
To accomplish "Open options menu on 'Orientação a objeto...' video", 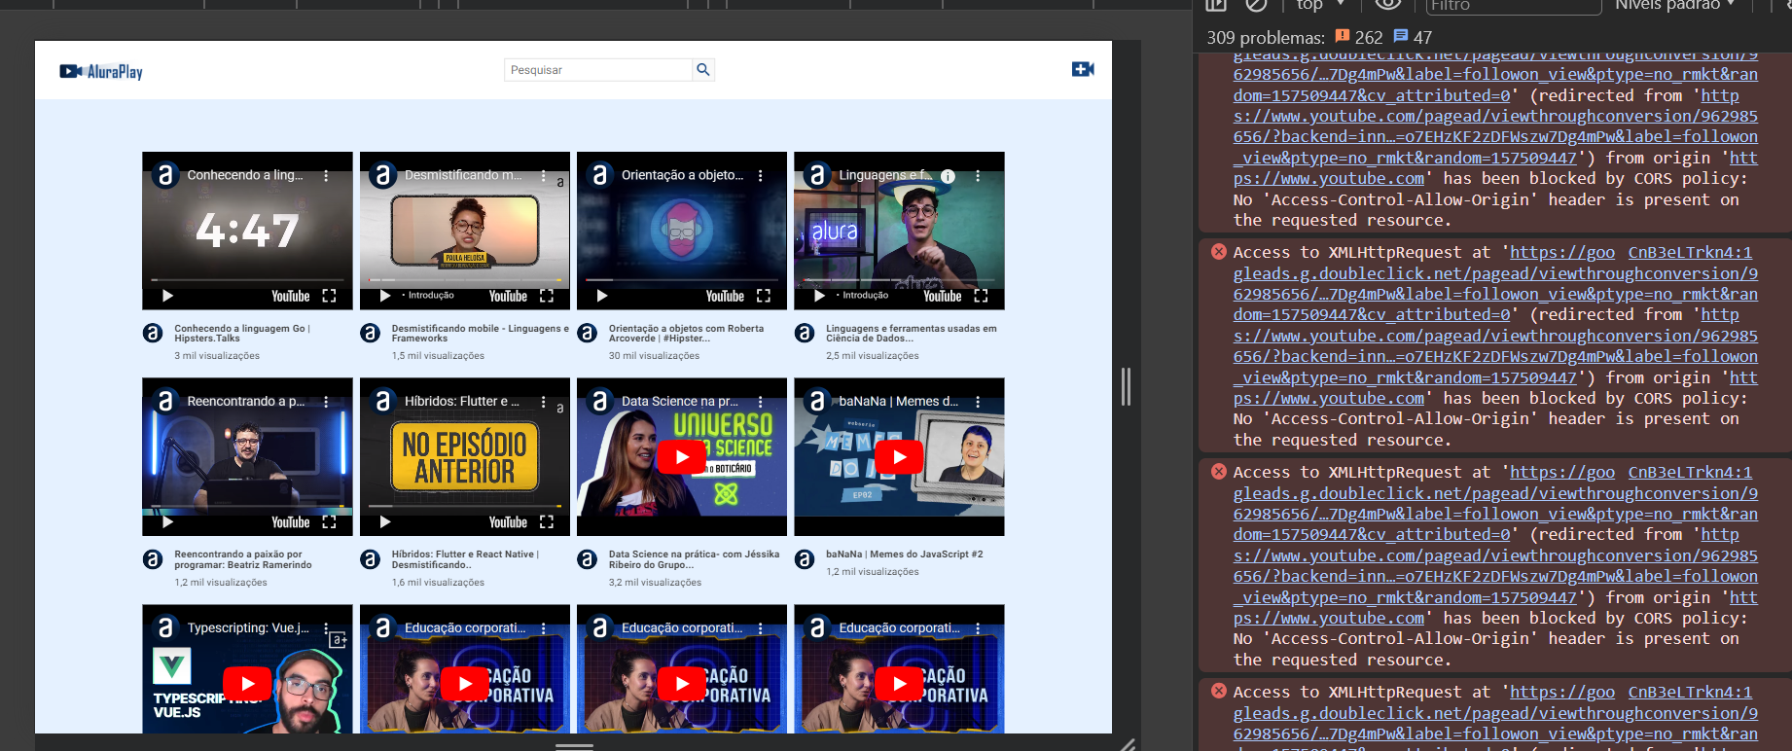I will 760,176.
